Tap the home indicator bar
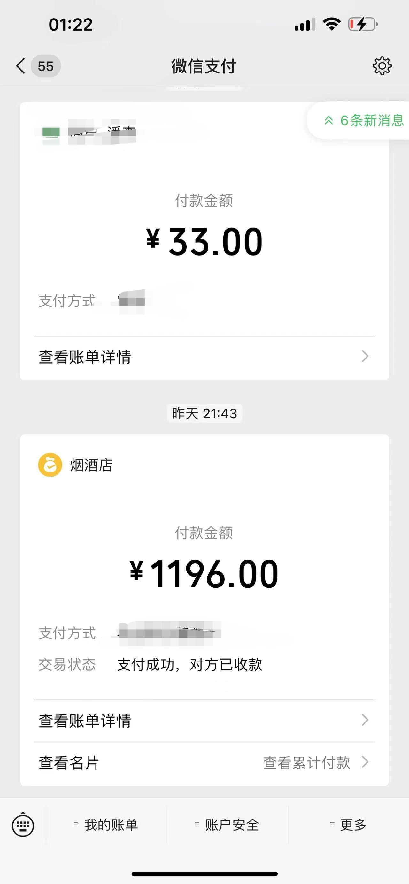409x884 pixels. coord(204,874)
